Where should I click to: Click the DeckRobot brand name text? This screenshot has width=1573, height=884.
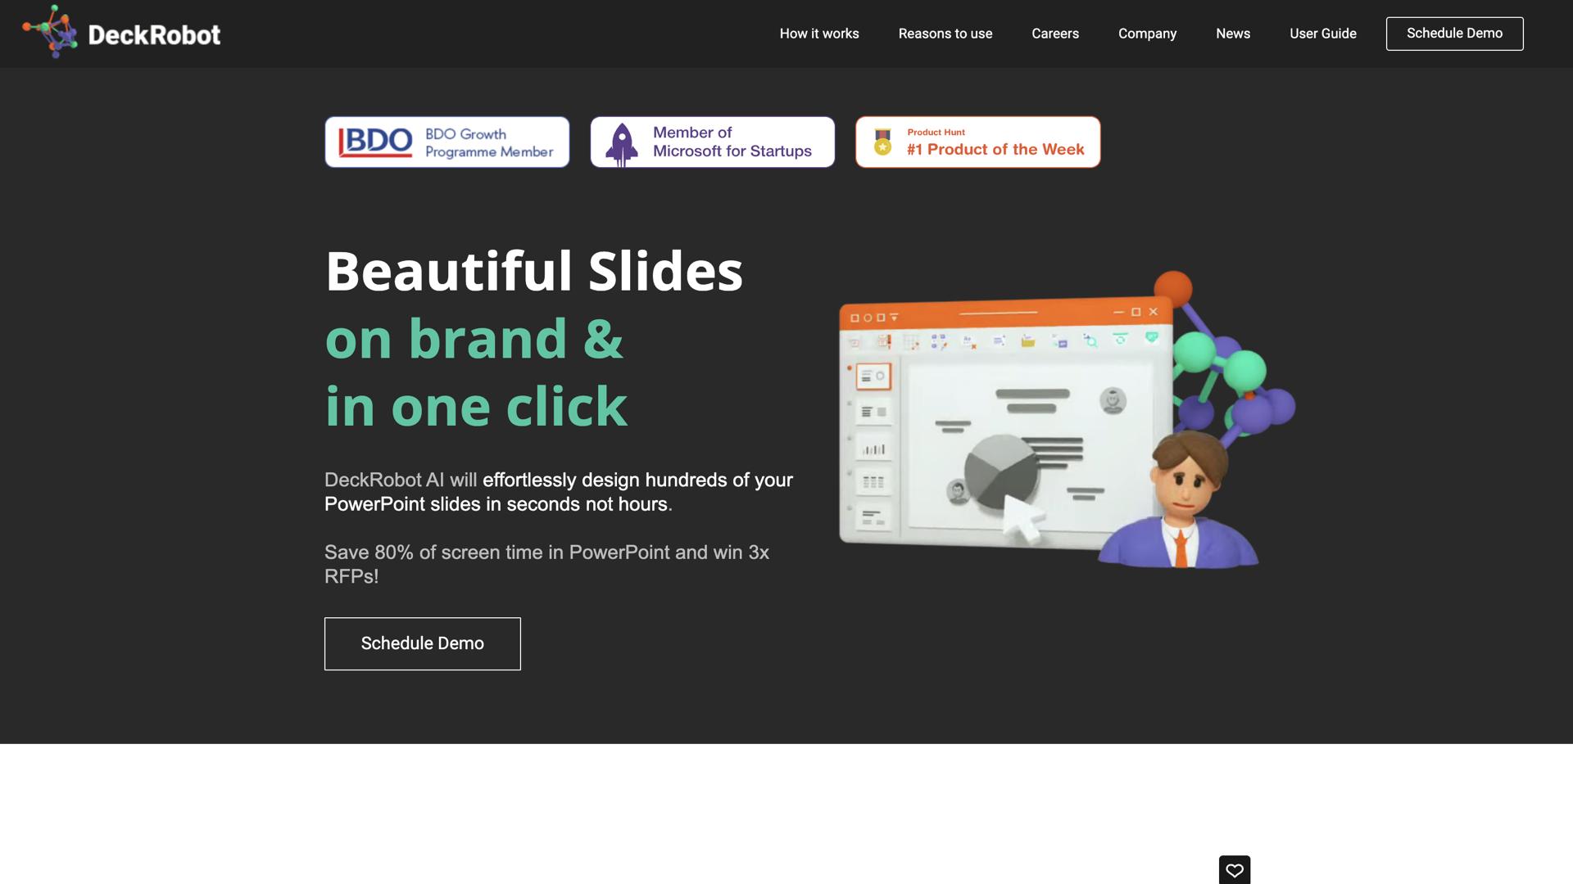(154, 35)
